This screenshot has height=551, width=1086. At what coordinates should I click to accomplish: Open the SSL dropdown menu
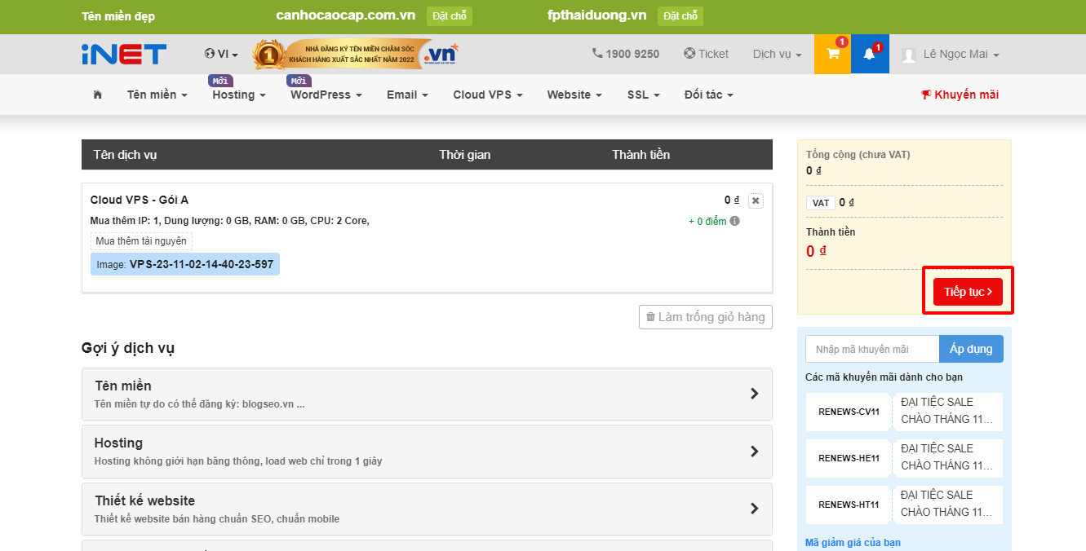click(x=643, y=95)
